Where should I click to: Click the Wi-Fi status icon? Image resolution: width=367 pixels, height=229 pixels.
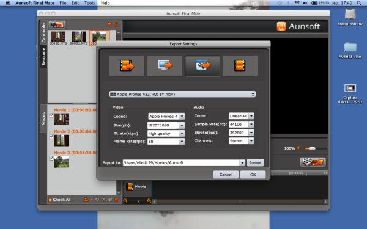coord(297,3)
